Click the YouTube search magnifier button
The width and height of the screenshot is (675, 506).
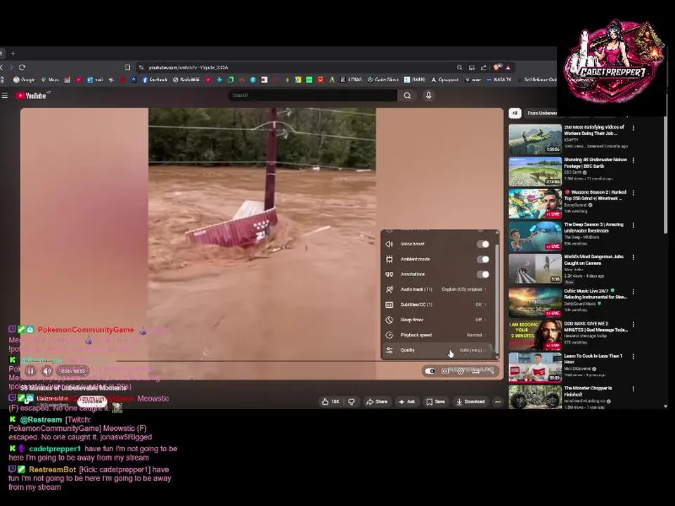coord(407,96)
